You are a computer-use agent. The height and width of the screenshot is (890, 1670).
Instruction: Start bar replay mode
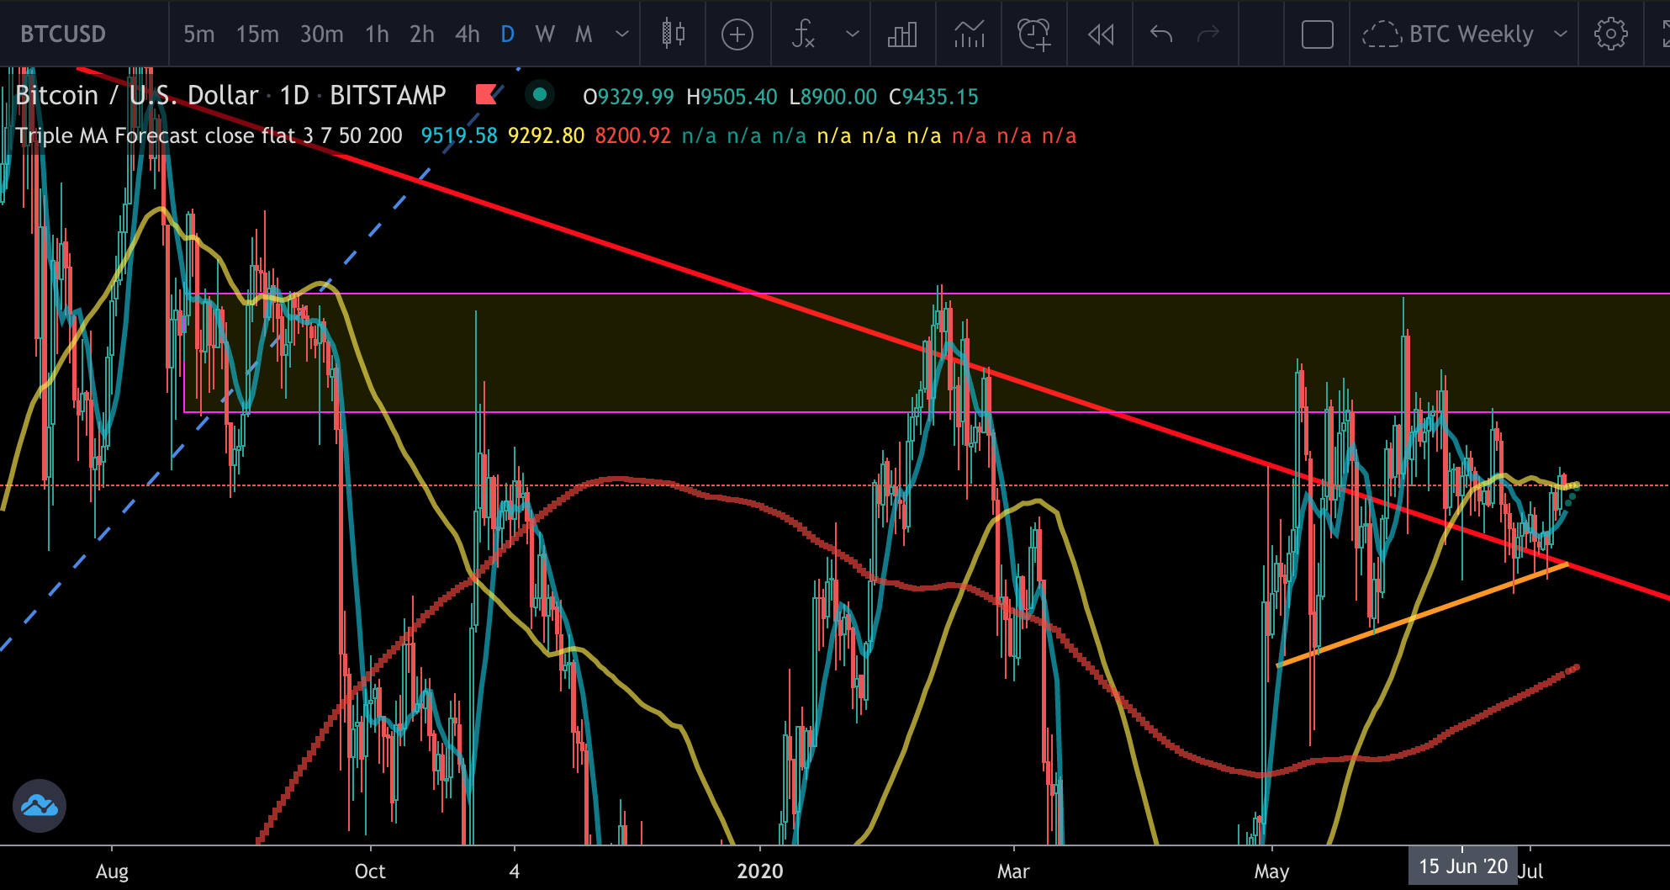click(1101, 34)
